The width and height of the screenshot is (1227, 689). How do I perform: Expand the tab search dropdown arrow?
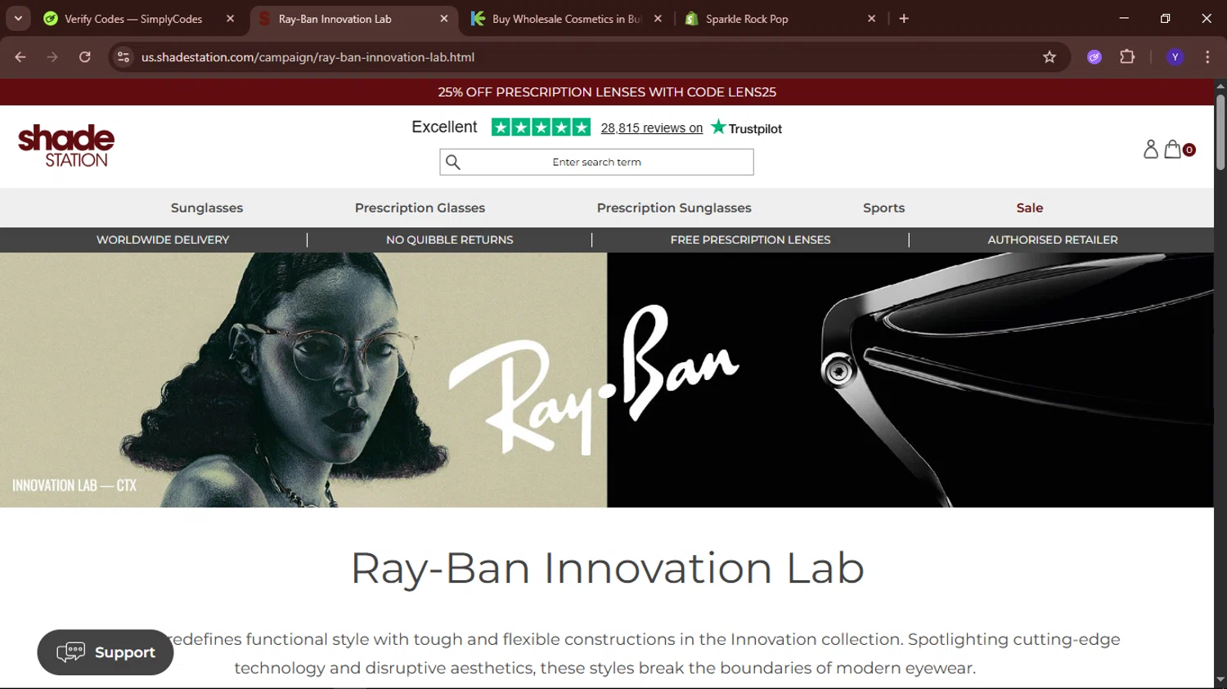[18, 18]
